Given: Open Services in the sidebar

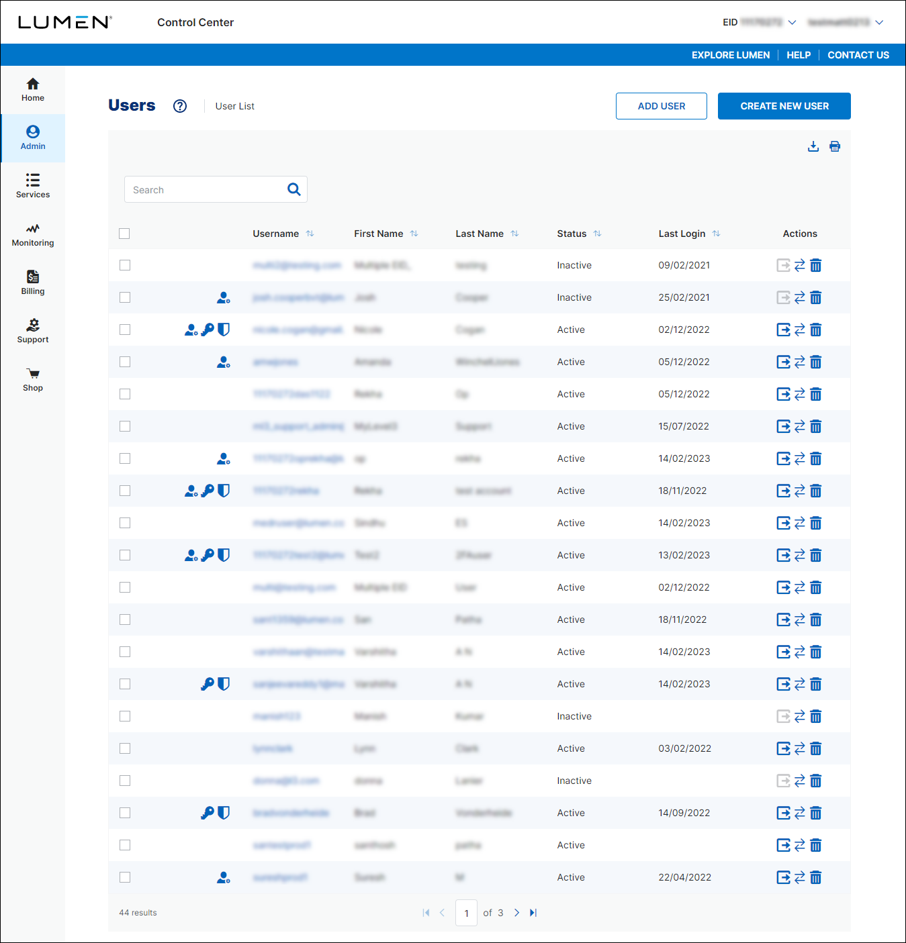Looking at the screenshot, I should click(x=33, y=187).
